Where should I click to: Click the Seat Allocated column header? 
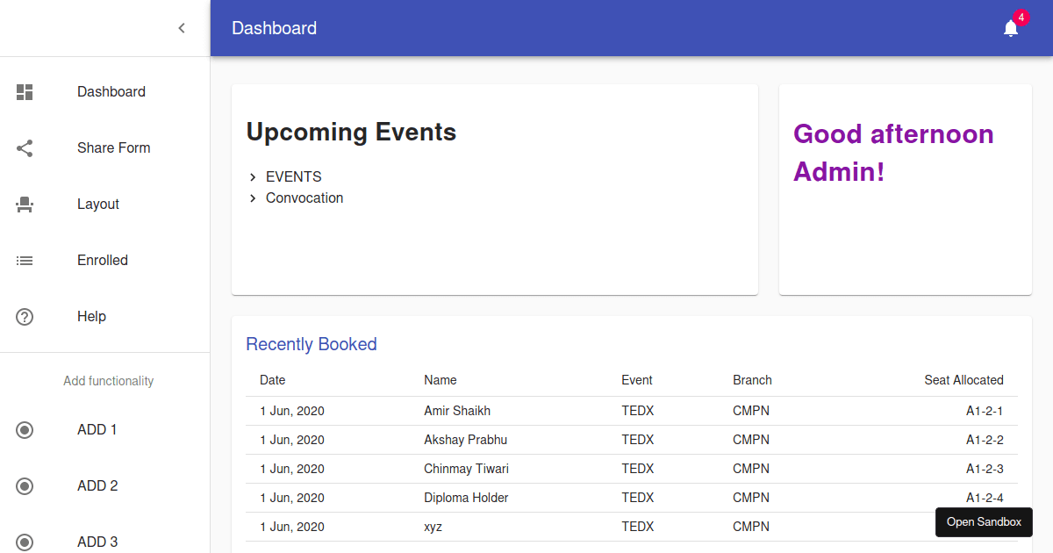pos(963,379)
